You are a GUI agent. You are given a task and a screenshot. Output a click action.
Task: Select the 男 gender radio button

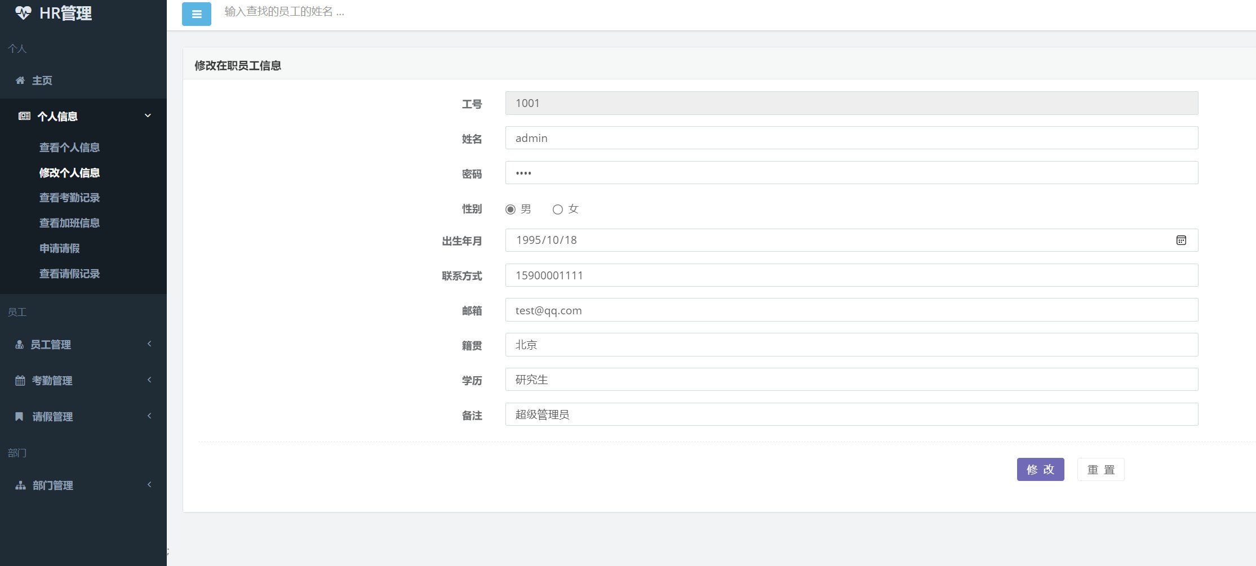point(511,210)
